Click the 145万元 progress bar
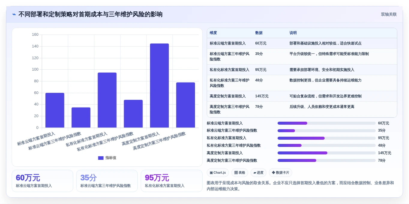 (x=326, y=153)
